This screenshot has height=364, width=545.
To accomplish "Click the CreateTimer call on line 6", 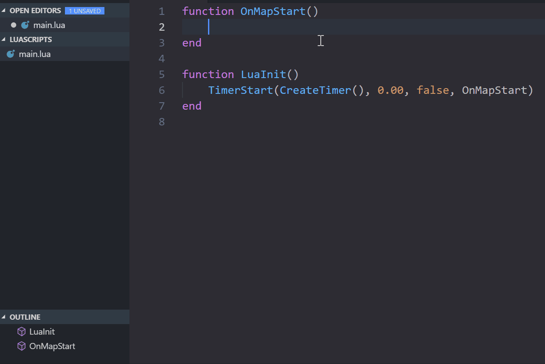I will [x=316, y=90].
